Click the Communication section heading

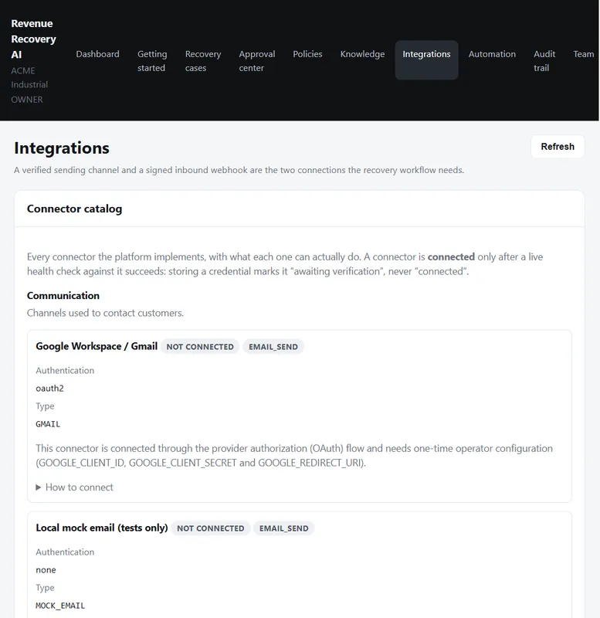(63, 296)
